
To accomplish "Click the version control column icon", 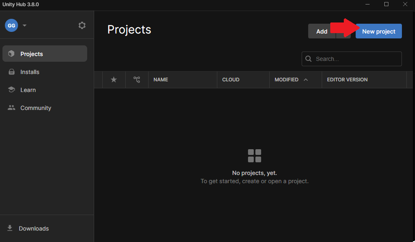I will point(137,80).
